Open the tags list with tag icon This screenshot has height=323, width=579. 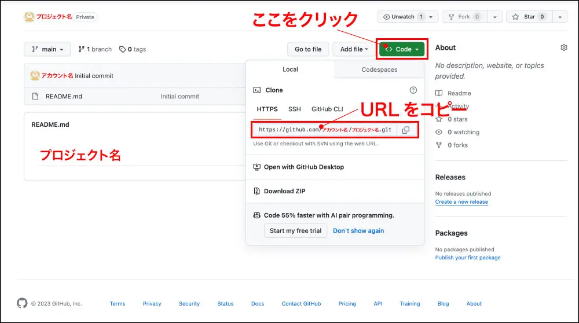point(133,49)
